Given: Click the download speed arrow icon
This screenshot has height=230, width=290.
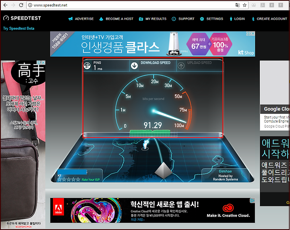Looking at the screenshot, I should [x=135, y=65].
